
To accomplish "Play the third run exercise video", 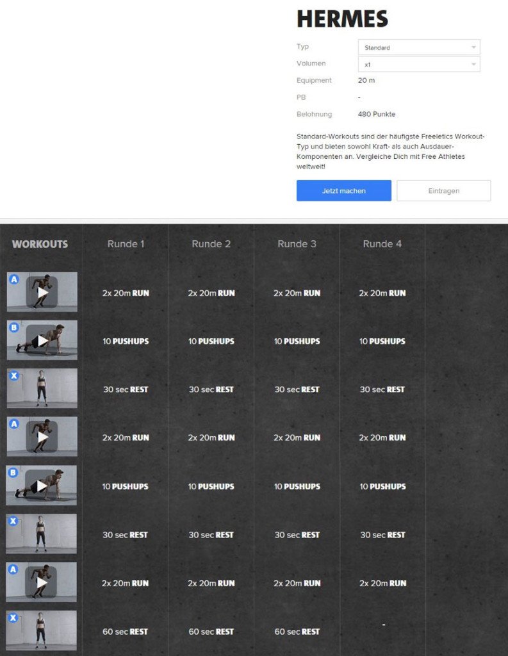I will (41, 582).
